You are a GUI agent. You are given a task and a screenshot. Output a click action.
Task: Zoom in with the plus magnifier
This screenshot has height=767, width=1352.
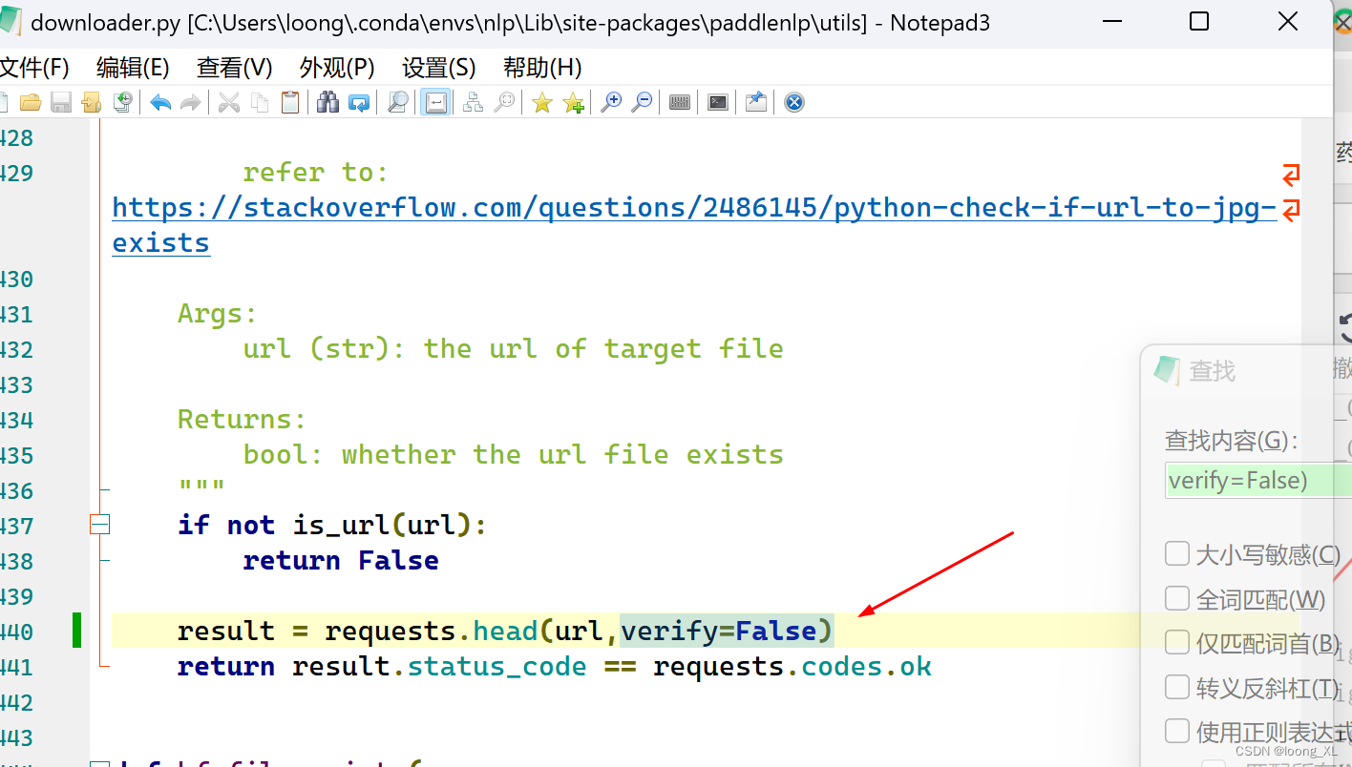[611, 102]
